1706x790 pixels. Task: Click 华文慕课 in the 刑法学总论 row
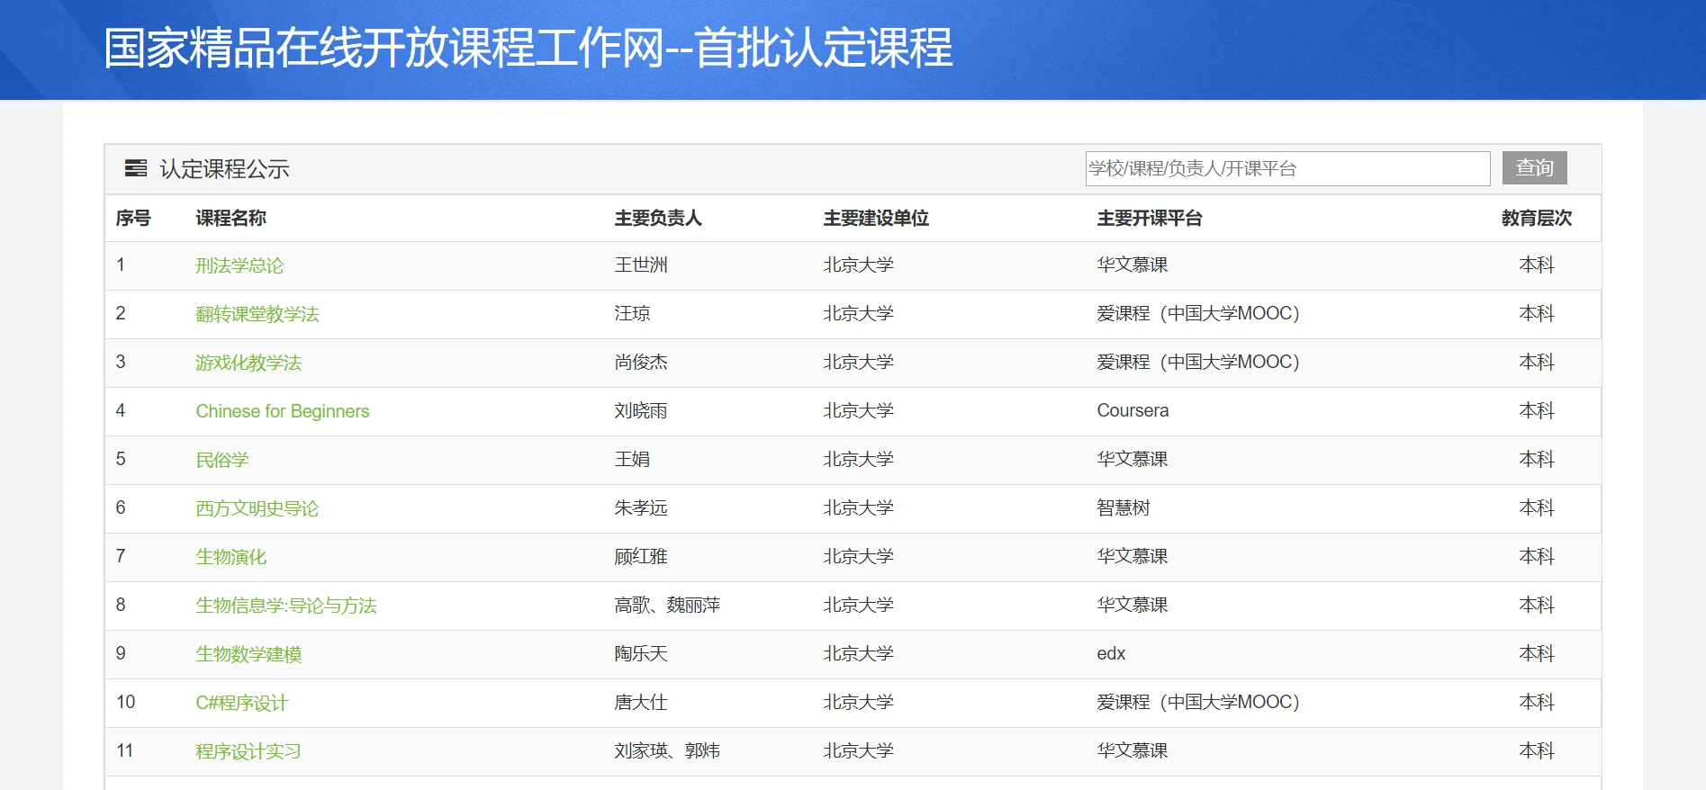[1133, 265]
